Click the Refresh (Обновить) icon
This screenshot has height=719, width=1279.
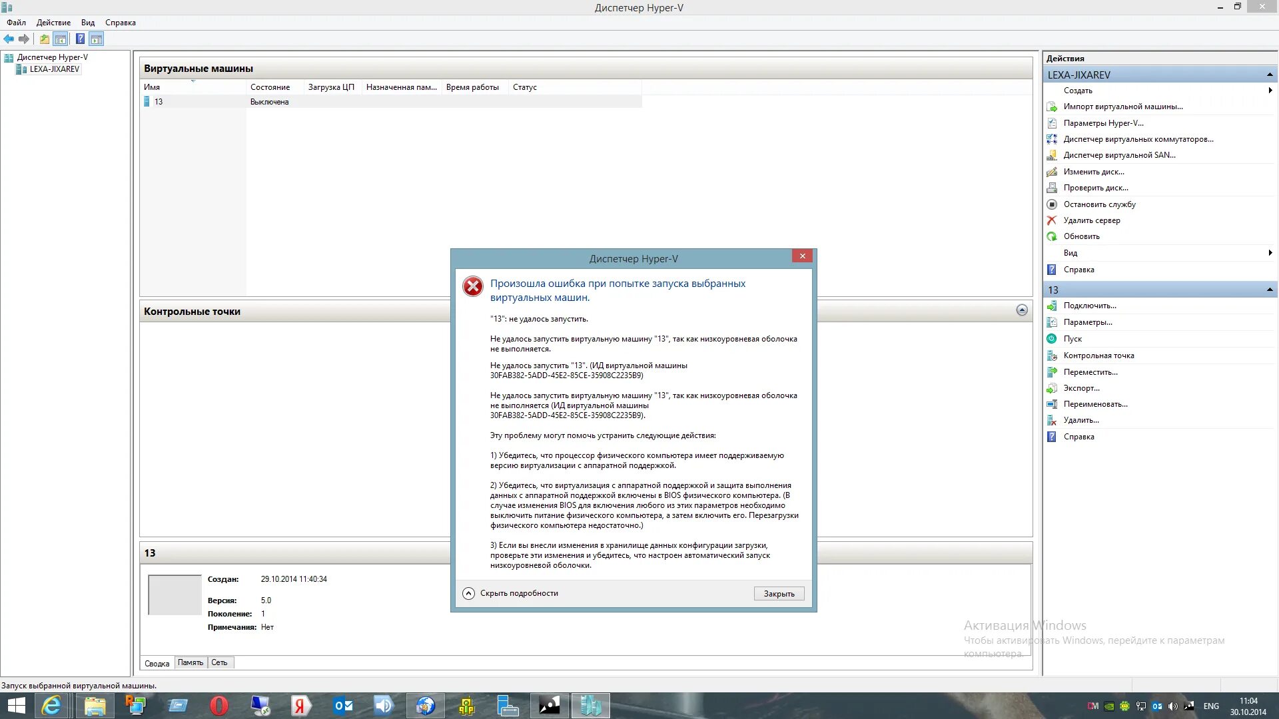pyautogui.click(x=1052, y=236)
